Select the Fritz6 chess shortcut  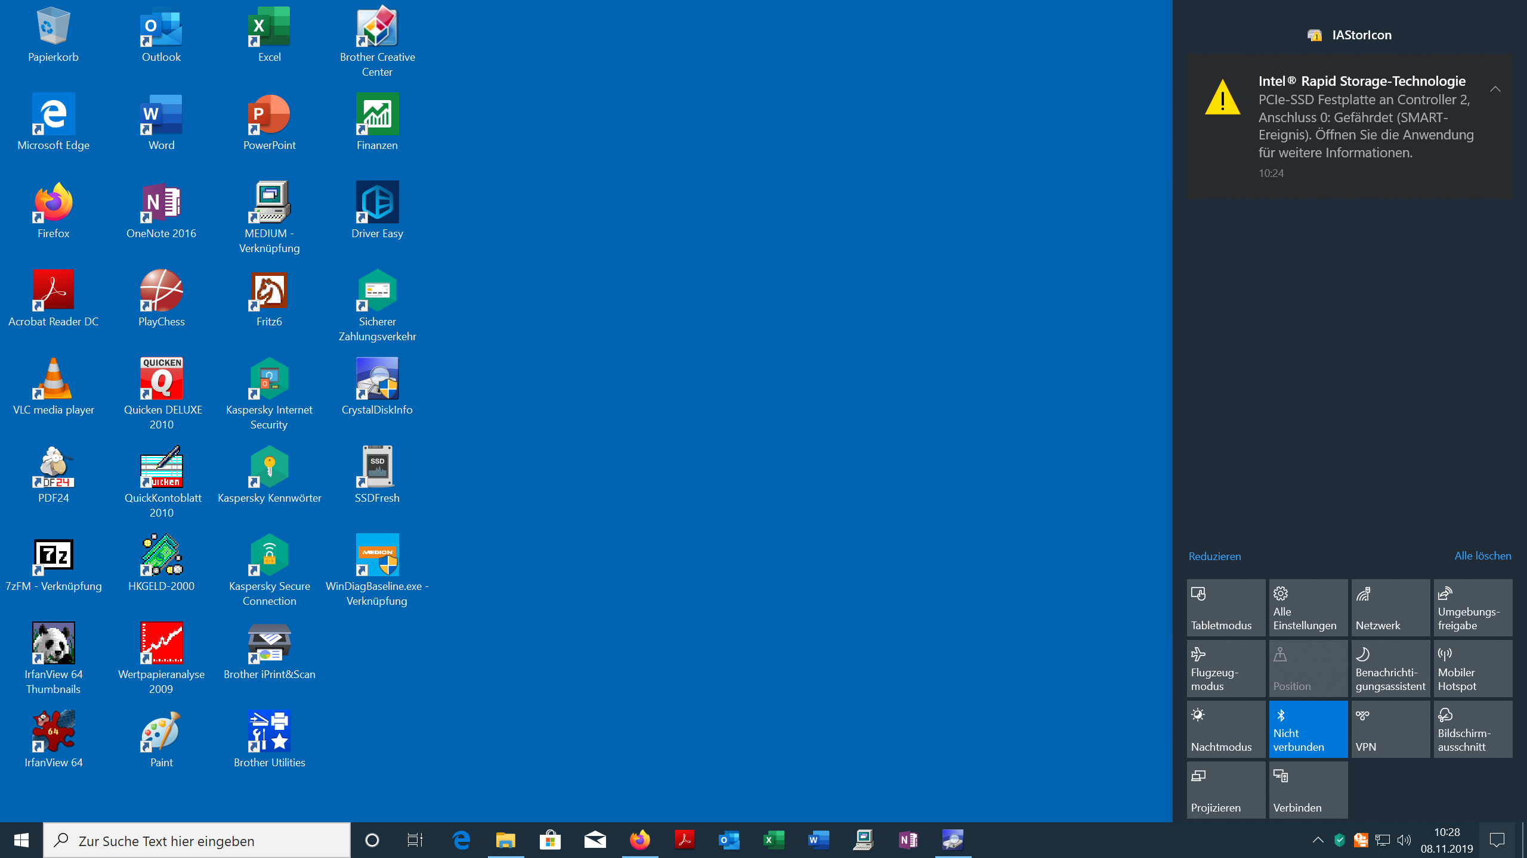(x=269, y=299)
